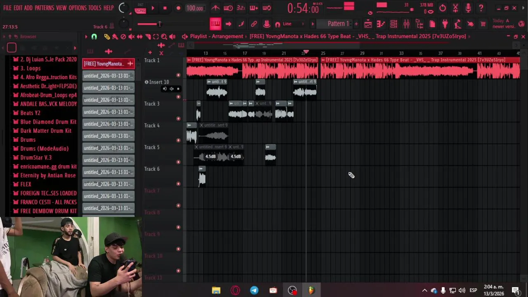The width and height of the screenshot is (528, 297).
Task: Expand the arrow left of Pattern 1
Action: (313, 24)
